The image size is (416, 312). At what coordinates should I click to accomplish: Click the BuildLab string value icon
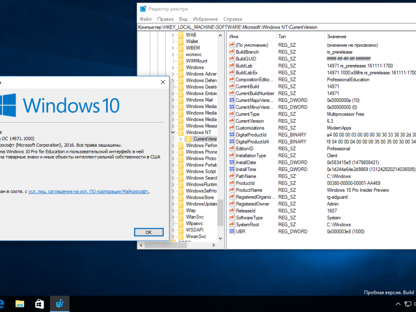tap(232, 66)
